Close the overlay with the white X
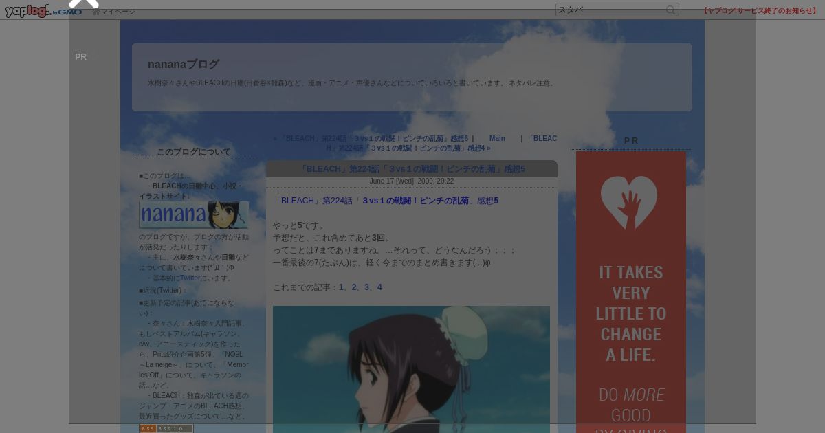The image size is (825, 433). [x=84, y=3]
